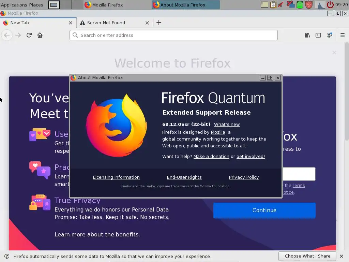
Task: Open the Places menu
Action: click(36, 5)
